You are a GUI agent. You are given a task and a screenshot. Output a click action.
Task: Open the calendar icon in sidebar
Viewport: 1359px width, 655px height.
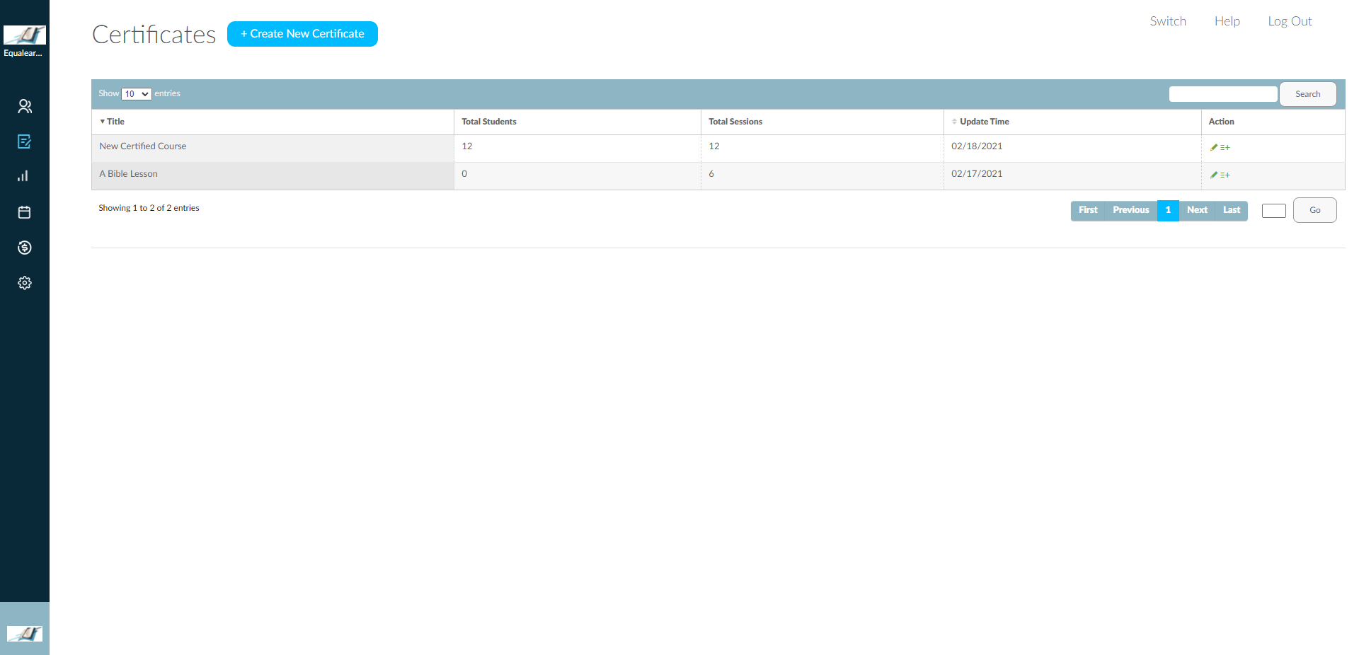pos(24,212)
